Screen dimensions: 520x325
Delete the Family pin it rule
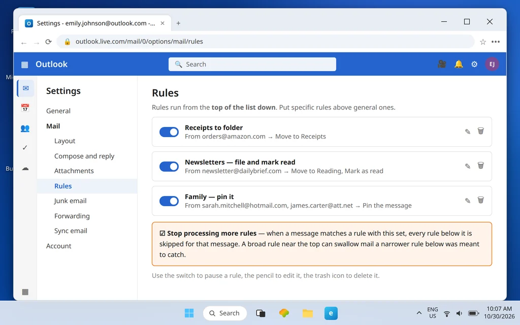point(480,200)
